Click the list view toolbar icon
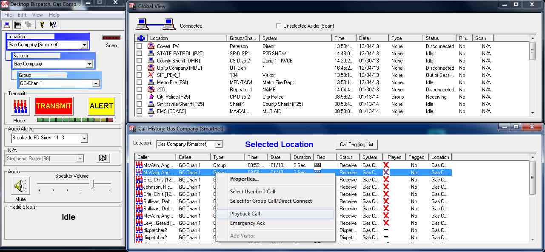Image resolution: width=545 pixels, height=252 pixels. [x=18, y=25]
